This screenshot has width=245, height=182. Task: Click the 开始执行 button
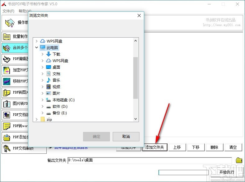(227, 172)
